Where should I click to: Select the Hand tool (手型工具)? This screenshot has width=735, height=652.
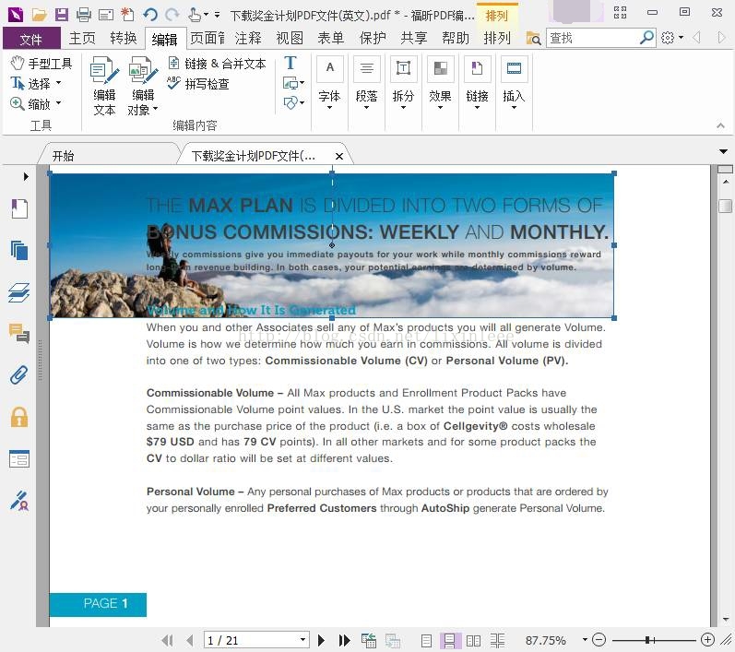[x=41, y=64]
